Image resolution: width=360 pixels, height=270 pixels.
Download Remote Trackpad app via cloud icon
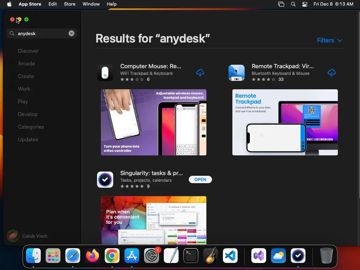(332, 73)
